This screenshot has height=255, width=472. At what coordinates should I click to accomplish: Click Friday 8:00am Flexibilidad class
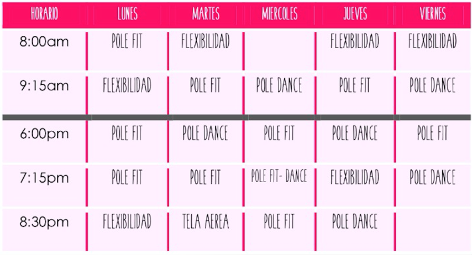click(x=433, y=41)
